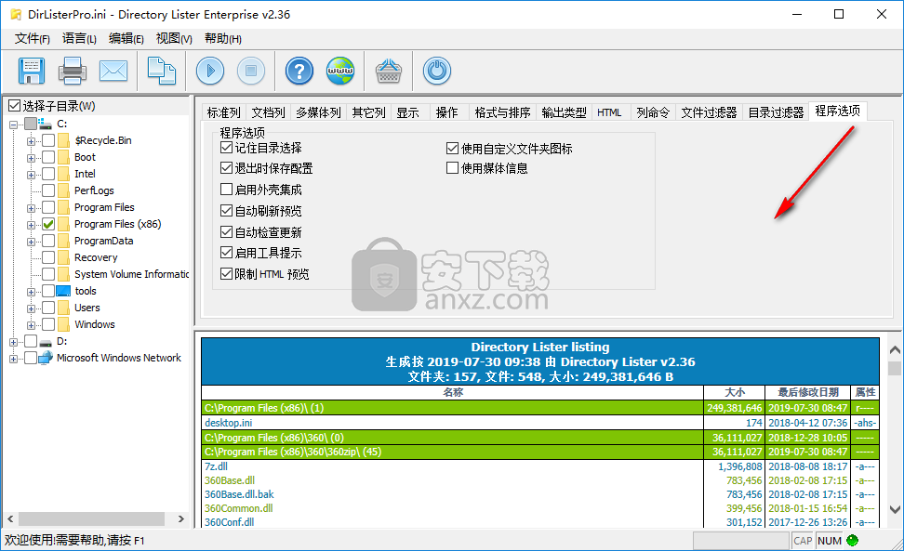Image resolution: width=904 pixels, height=551 pixels.
Task: Check the Boot folder checkbox
Action: [48, 157]
